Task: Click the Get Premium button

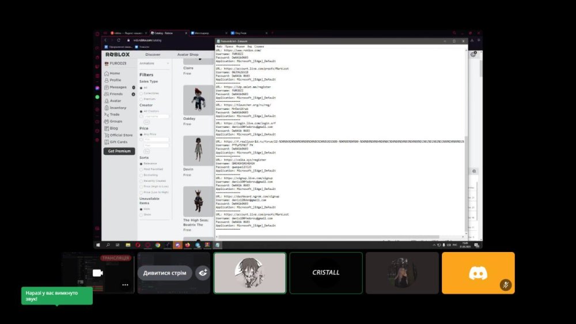Action: [119, 151]
